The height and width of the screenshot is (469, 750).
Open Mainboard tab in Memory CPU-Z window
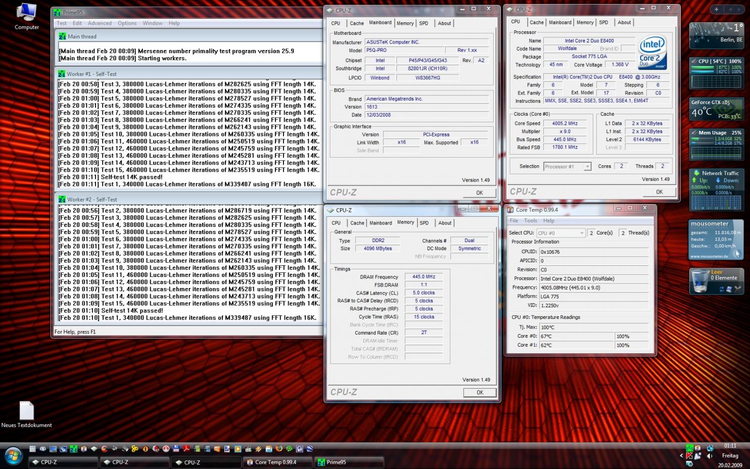tap(381, 223)
